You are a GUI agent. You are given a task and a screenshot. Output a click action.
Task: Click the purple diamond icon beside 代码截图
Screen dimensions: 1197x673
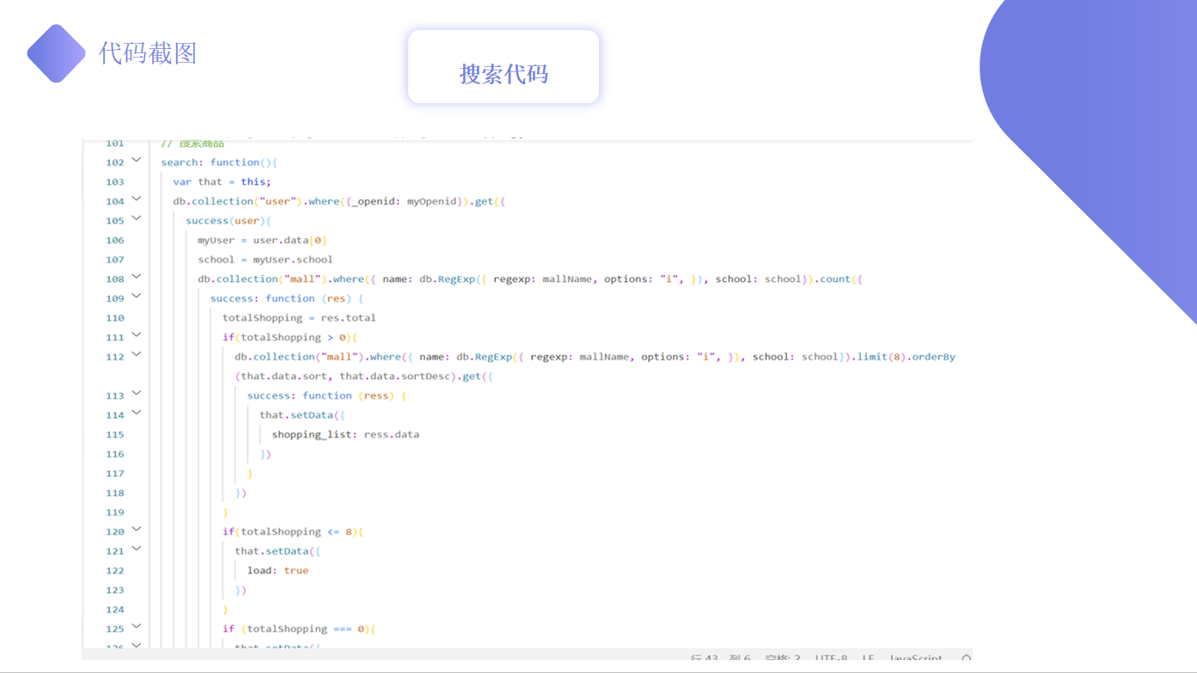point(57,53)
